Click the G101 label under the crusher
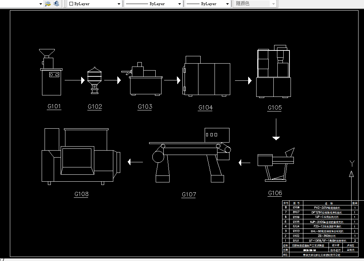Screen dimensions: 364x261 pos(54,106)
